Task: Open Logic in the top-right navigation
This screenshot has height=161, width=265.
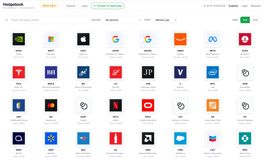Action: tap(244, 6)
